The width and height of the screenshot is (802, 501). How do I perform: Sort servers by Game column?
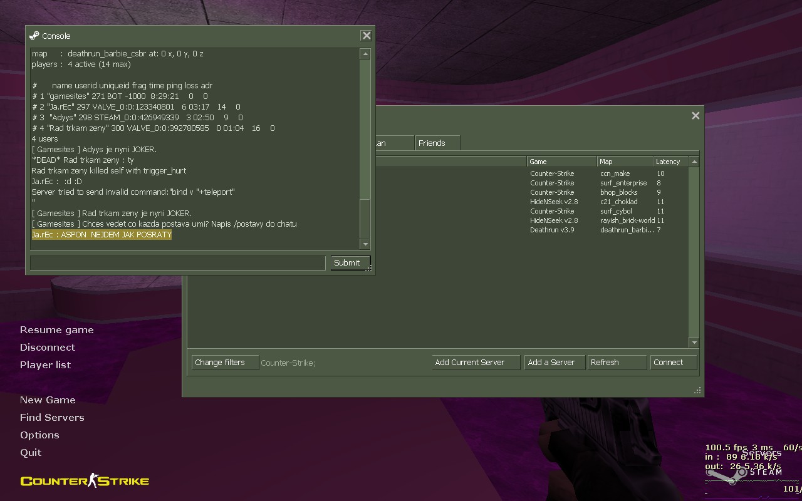click(x=562, y=162)
